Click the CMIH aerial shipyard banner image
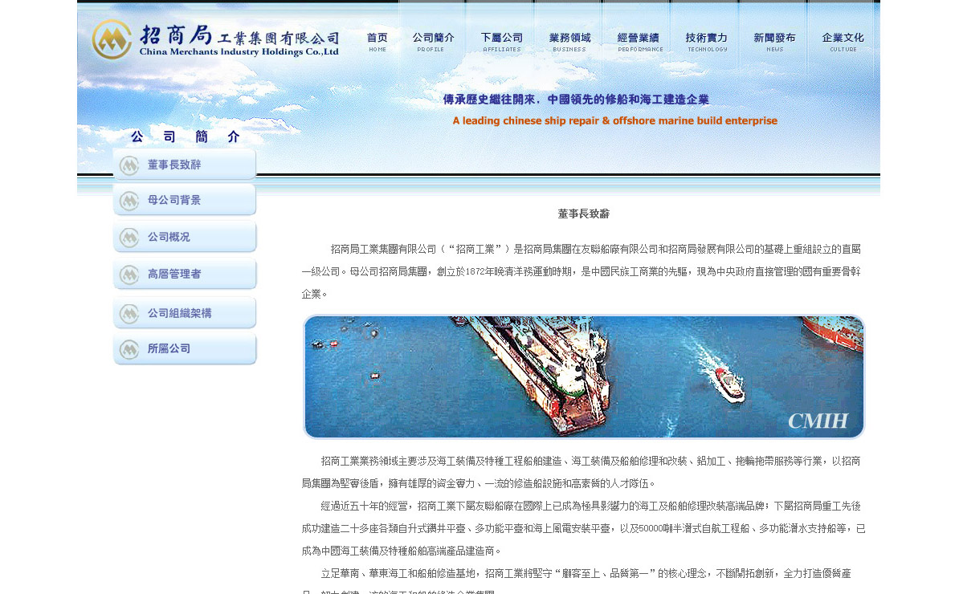Viewport: 955px width, 594px height. coord(583,376)
